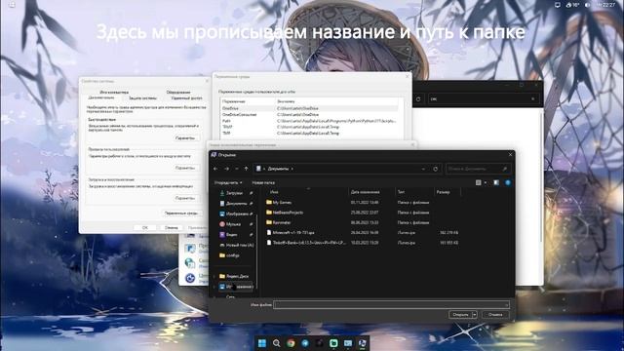Viewport: 624px width, 351px height.
Task: Expand the Яндекс.Диск tree node
Action: click(x=214, y=276)
